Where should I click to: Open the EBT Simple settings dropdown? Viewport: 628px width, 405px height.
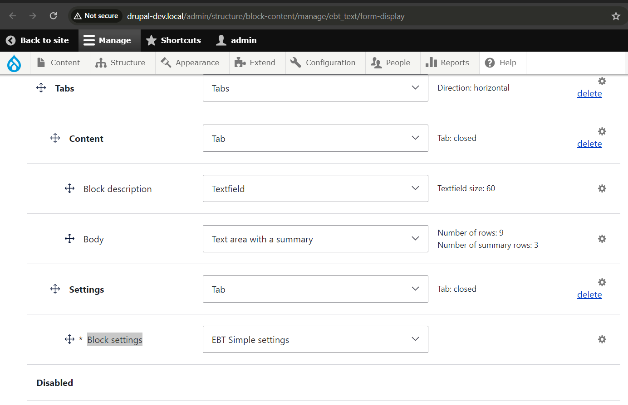[x=315, y=339]
